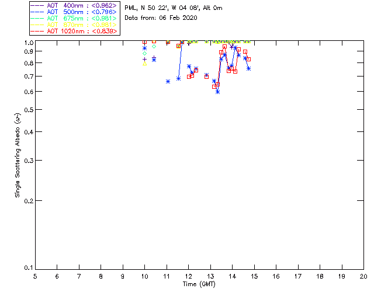
Task: Click the y-axis tick label 0.2
Action: tap(26, 201)
